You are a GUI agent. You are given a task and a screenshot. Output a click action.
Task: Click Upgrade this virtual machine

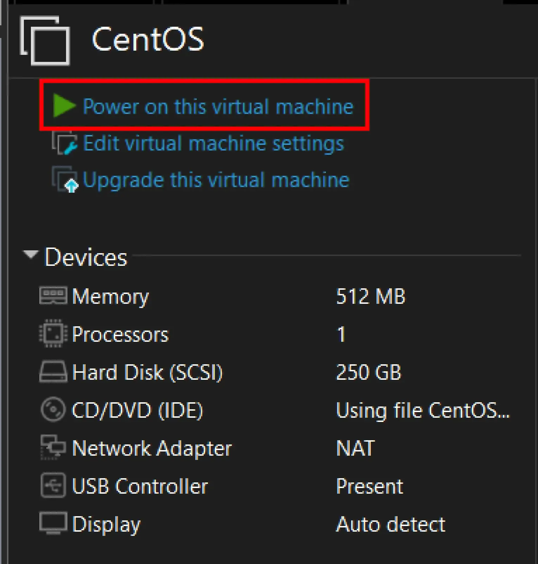pos(215,180)
